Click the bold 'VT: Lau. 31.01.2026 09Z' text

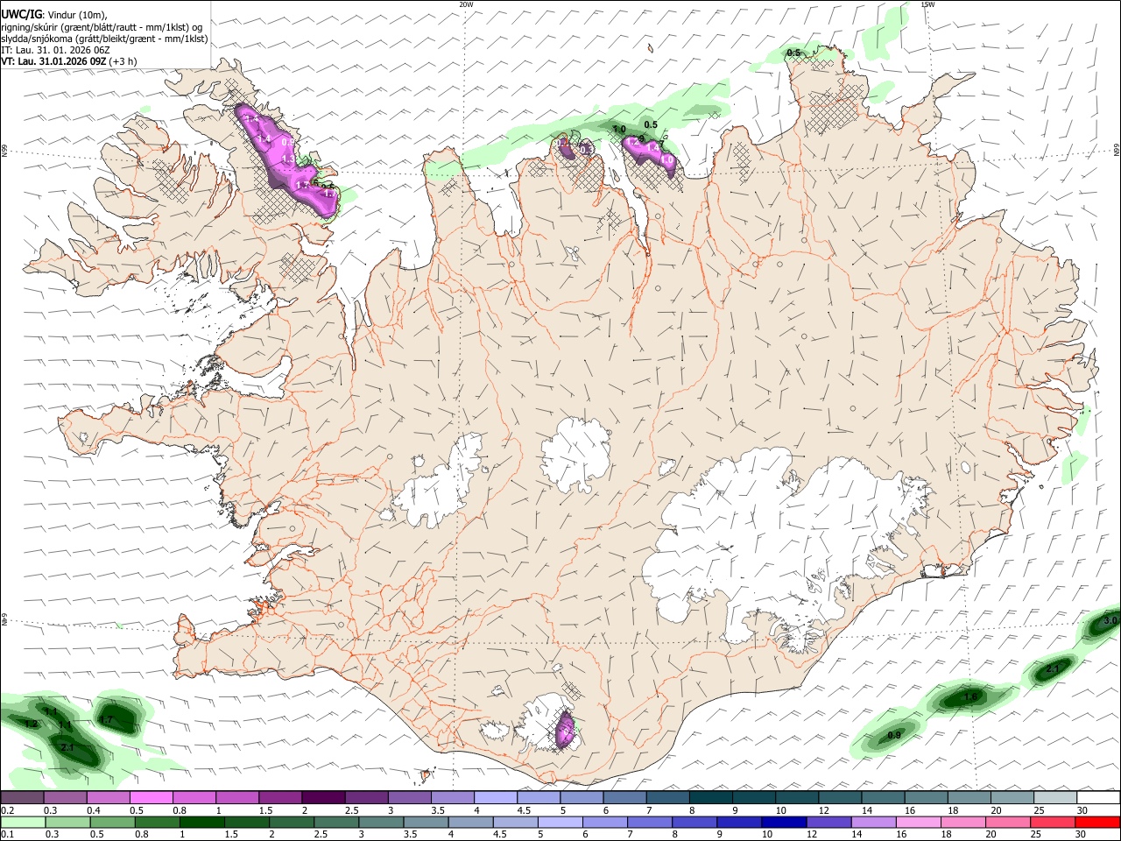(54, 61)
